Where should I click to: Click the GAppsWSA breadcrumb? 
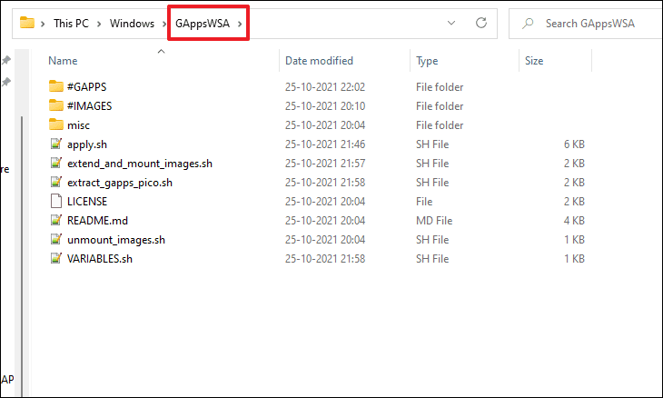203,24
